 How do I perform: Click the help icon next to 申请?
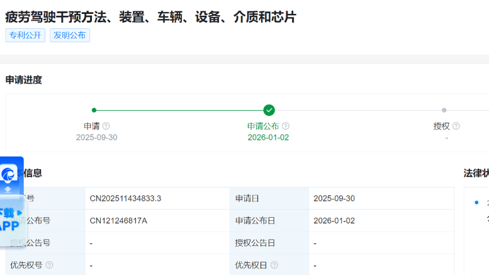click(x=106, y=126)
